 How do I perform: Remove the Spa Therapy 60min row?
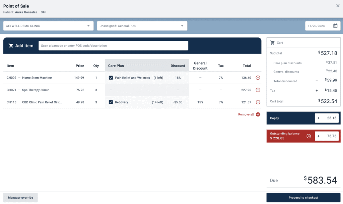pyautogui.click(x=258, y=90)
